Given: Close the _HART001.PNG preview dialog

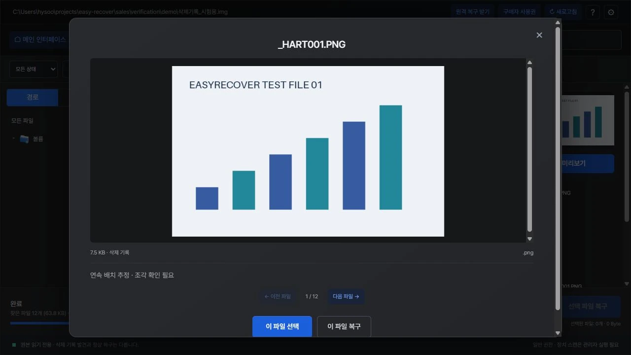Looking at the screenshot, I should (539, 35).
